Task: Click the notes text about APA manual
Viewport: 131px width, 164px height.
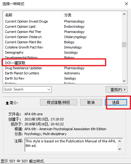Action: click(71, 143)
